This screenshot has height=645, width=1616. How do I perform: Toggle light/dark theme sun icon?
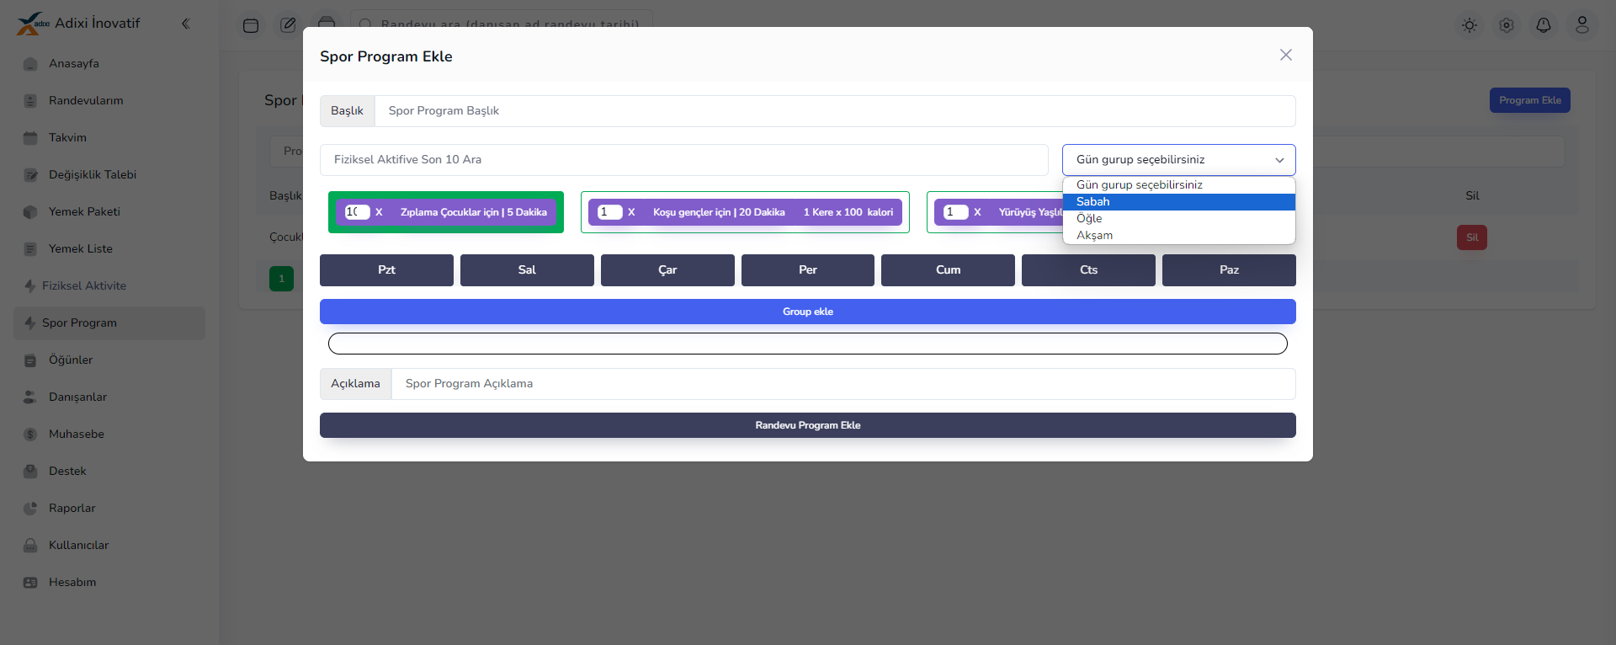coord(1470,25)
